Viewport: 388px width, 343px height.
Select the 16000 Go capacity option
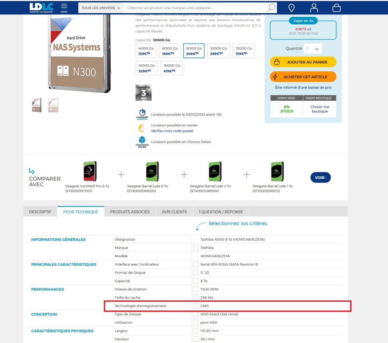coord(172,68)
